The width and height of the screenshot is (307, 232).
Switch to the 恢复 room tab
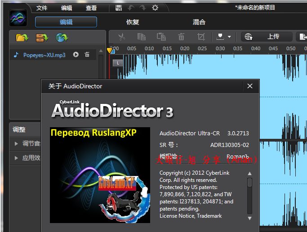133,22
